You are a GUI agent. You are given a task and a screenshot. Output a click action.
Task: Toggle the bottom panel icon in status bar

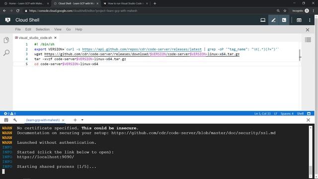coord(309,114)
